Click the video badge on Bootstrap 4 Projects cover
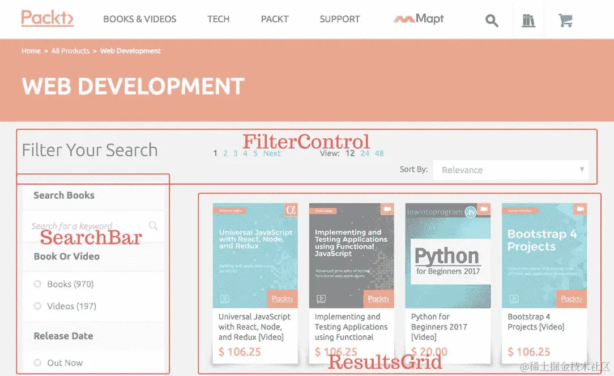The height and width of the screenshot is (376, 614). click(580, 209)
